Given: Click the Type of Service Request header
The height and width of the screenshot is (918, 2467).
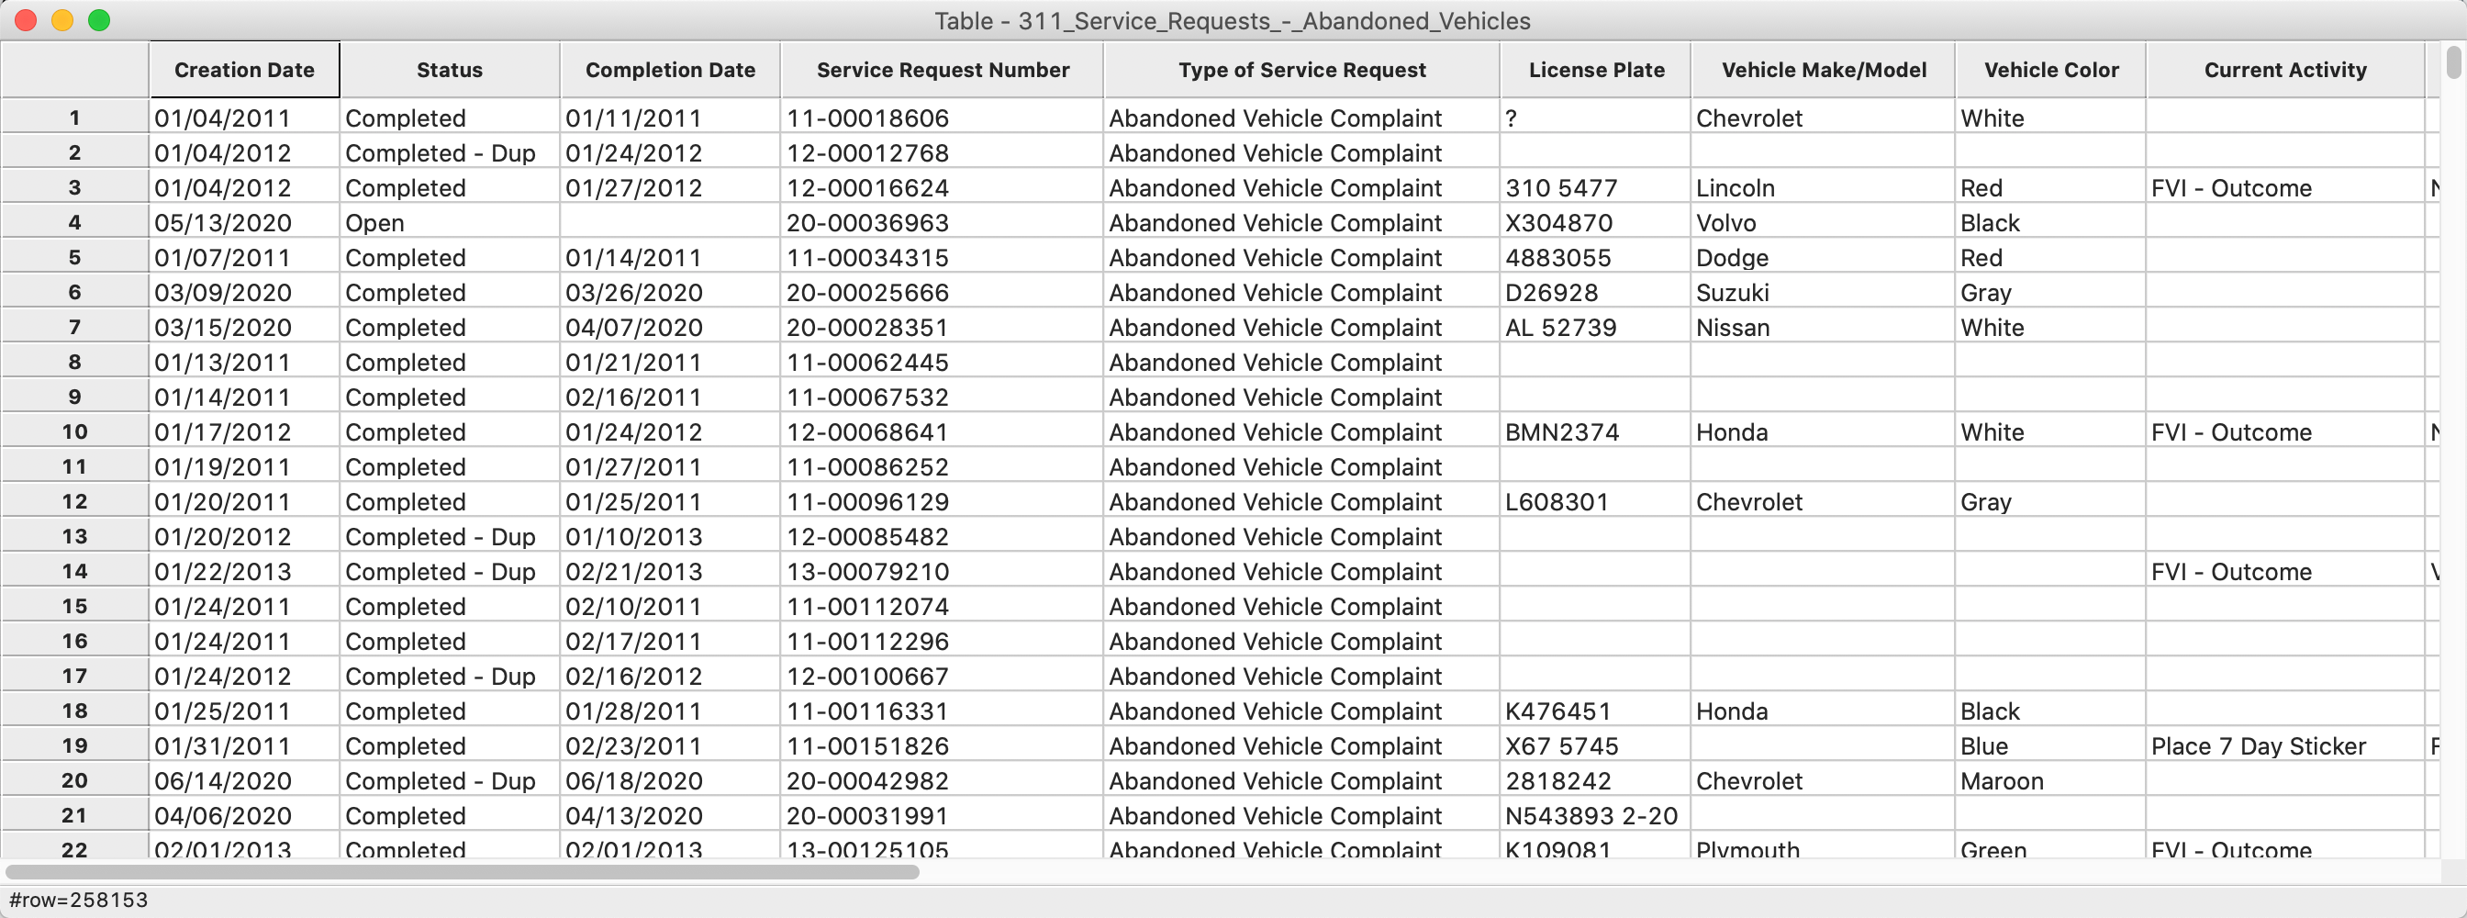Looking at the screenshot, I should click(x=1301, y=70).
